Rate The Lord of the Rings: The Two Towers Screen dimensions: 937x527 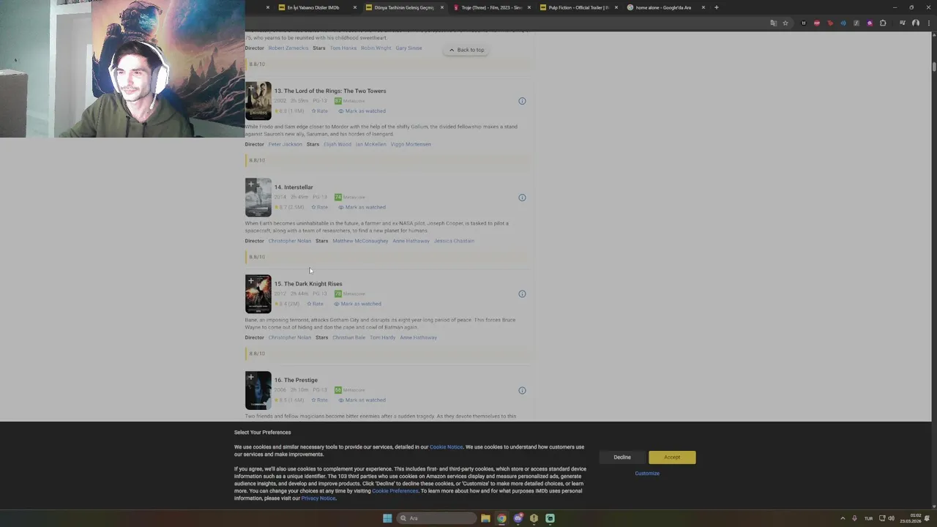pos(320,111)
